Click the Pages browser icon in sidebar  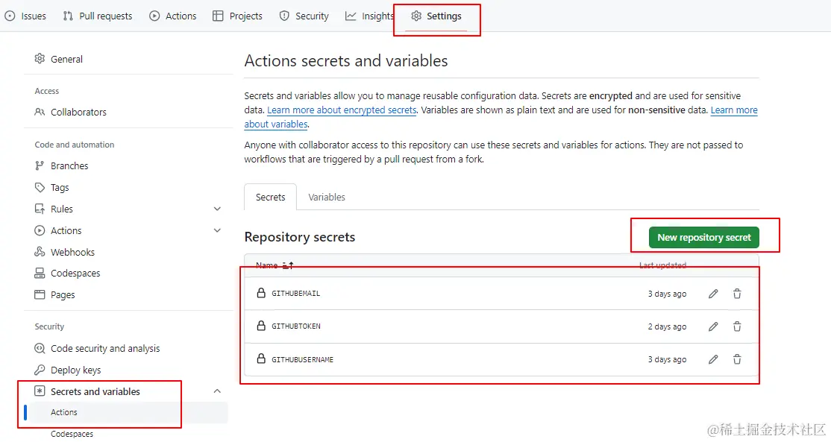click(40, 294)
